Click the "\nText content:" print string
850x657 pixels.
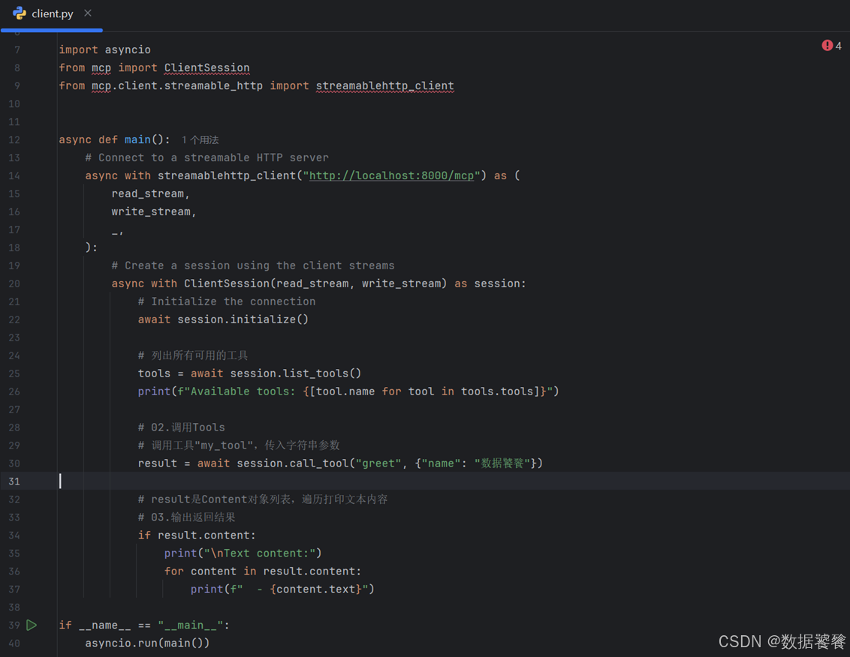pos(260,553)
